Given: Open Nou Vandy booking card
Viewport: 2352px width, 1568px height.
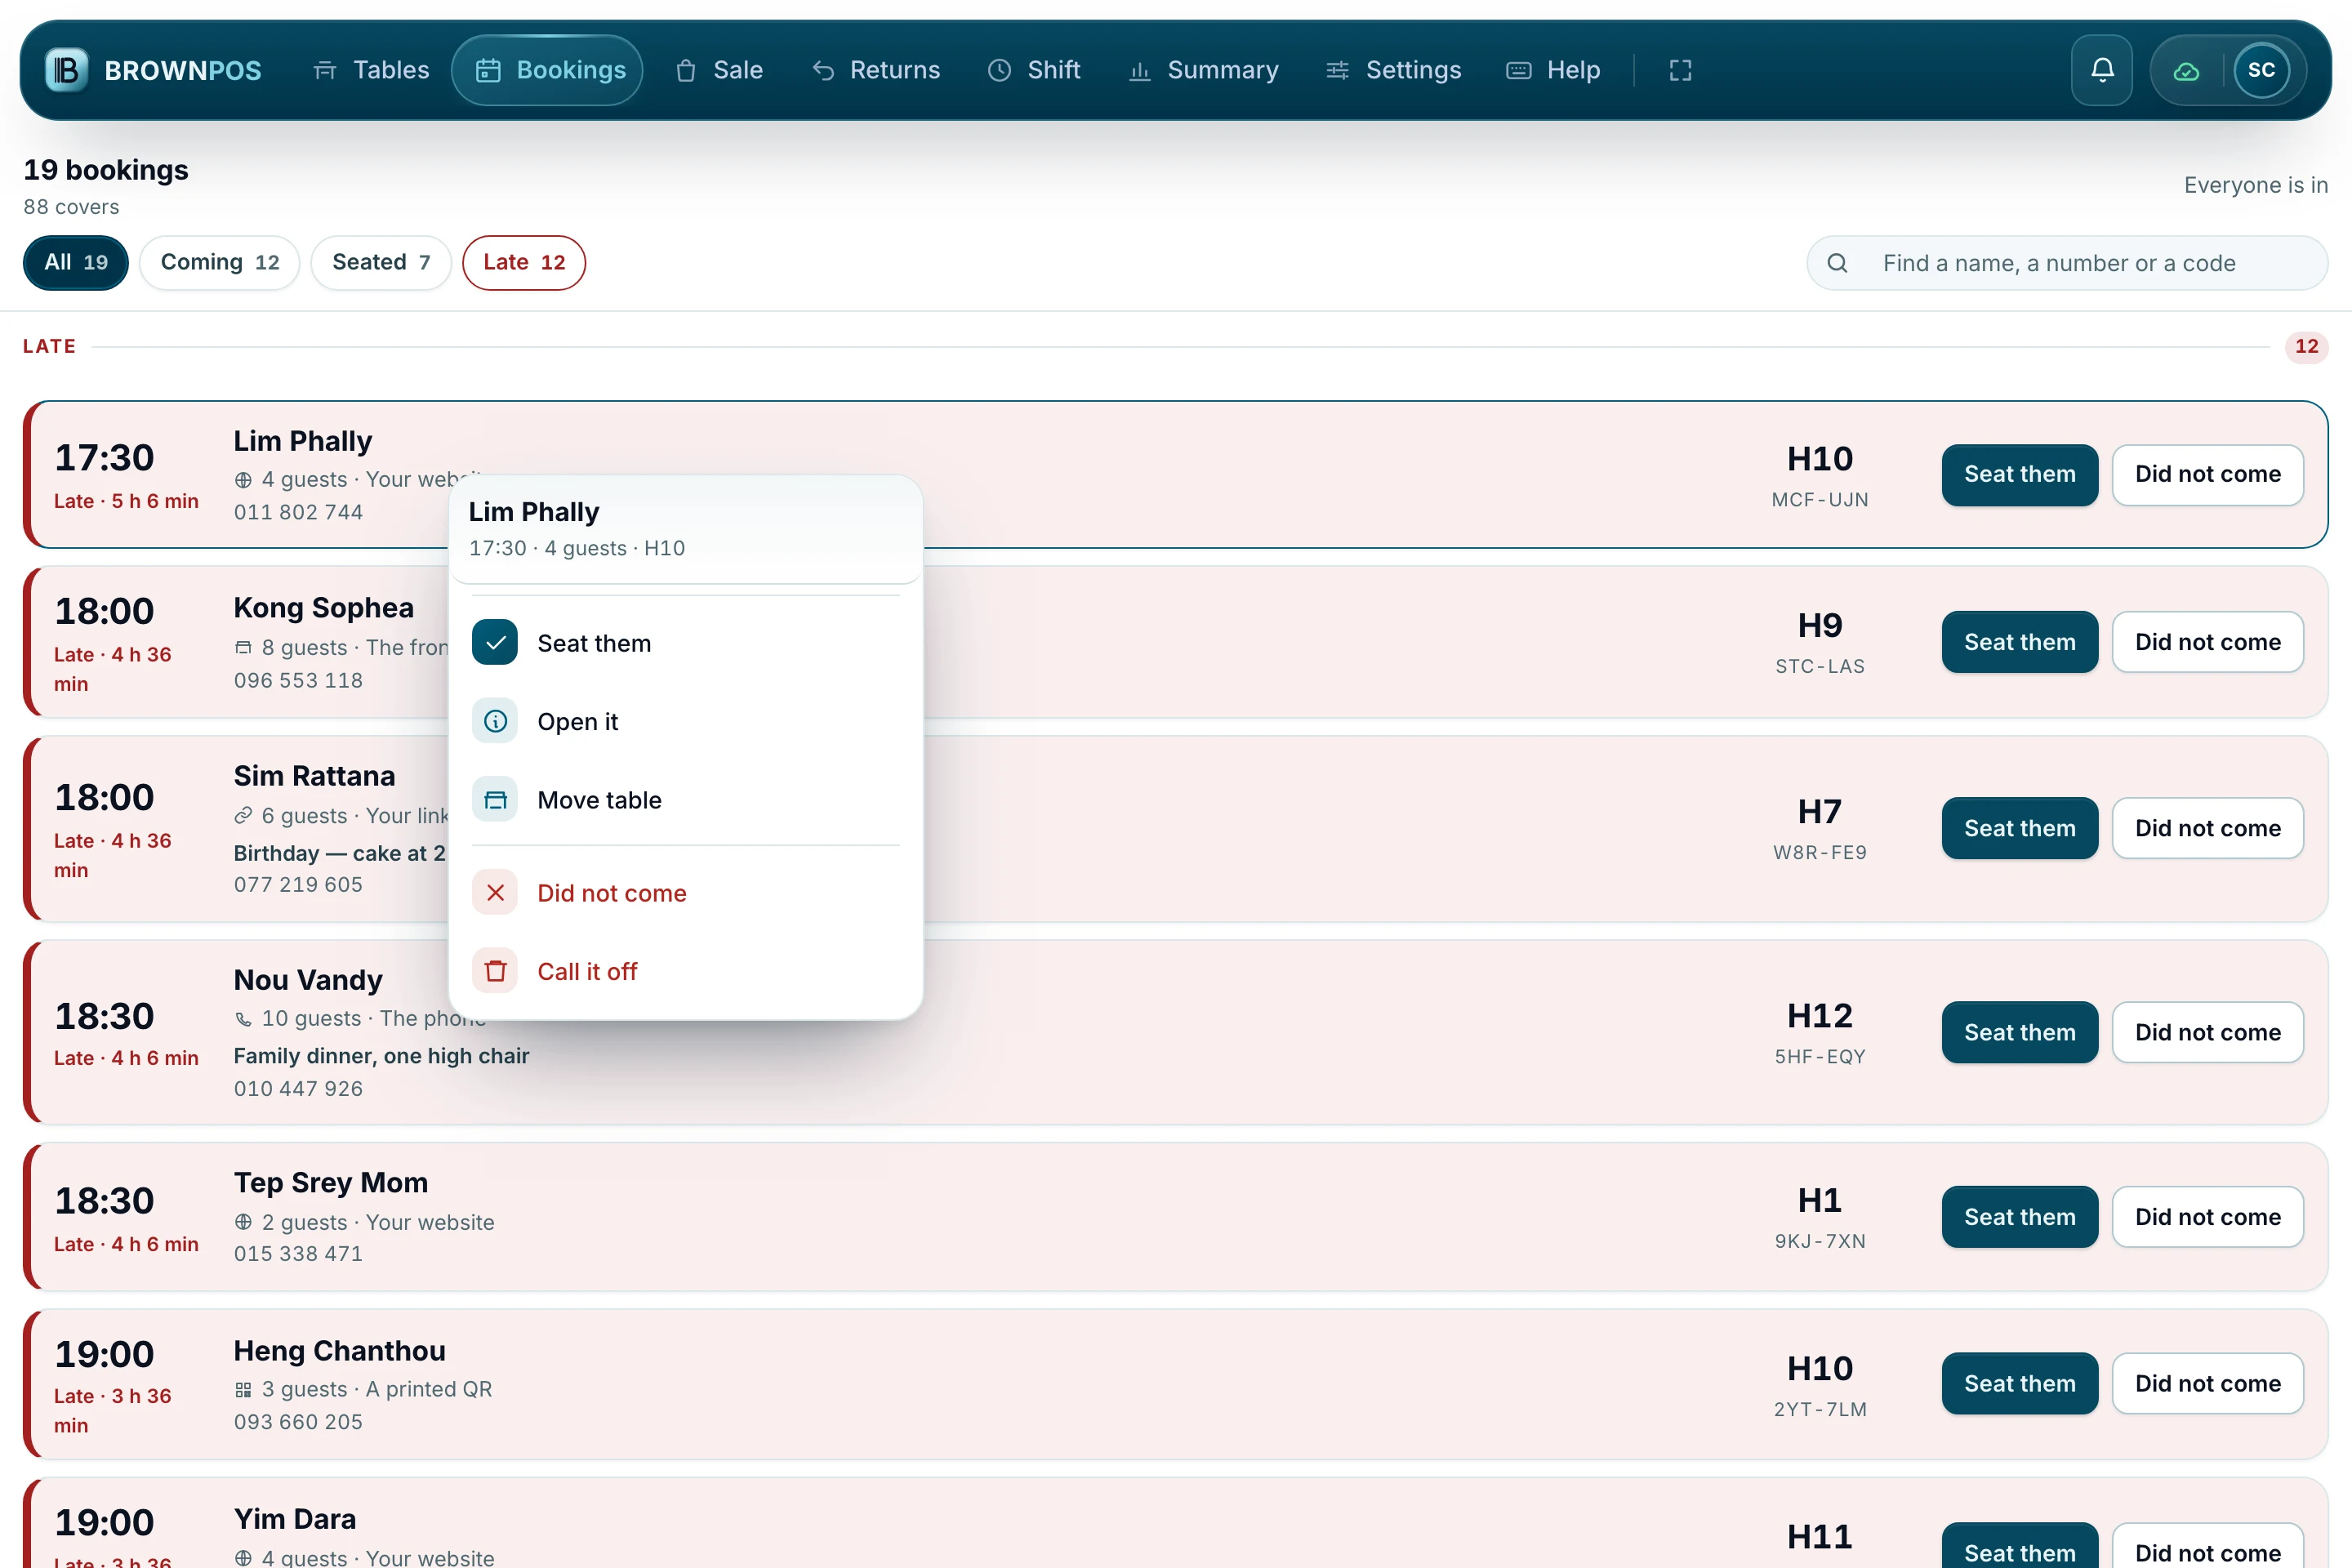Looking at the screenshot, I should 1176,1032.
